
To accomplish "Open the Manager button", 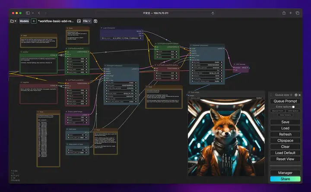I will [x=285, y=173].
